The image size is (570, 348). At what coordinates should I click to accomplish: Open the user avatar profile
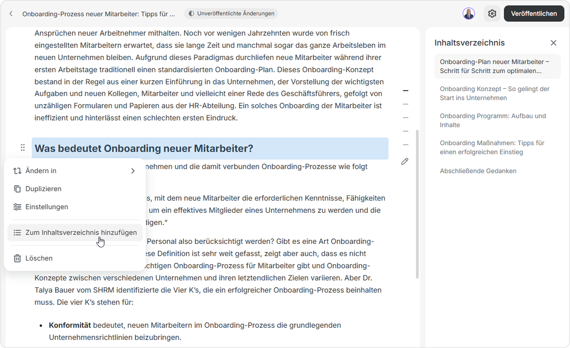point(469,14)
